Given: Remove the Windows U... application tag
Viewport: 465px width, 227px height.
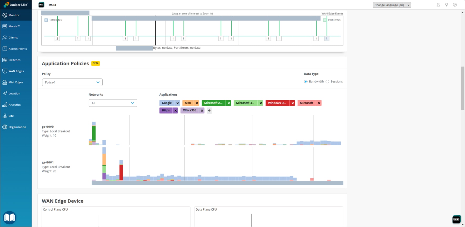Looking at the screenshot, I should pyautogui.click(x=292, y=103).
